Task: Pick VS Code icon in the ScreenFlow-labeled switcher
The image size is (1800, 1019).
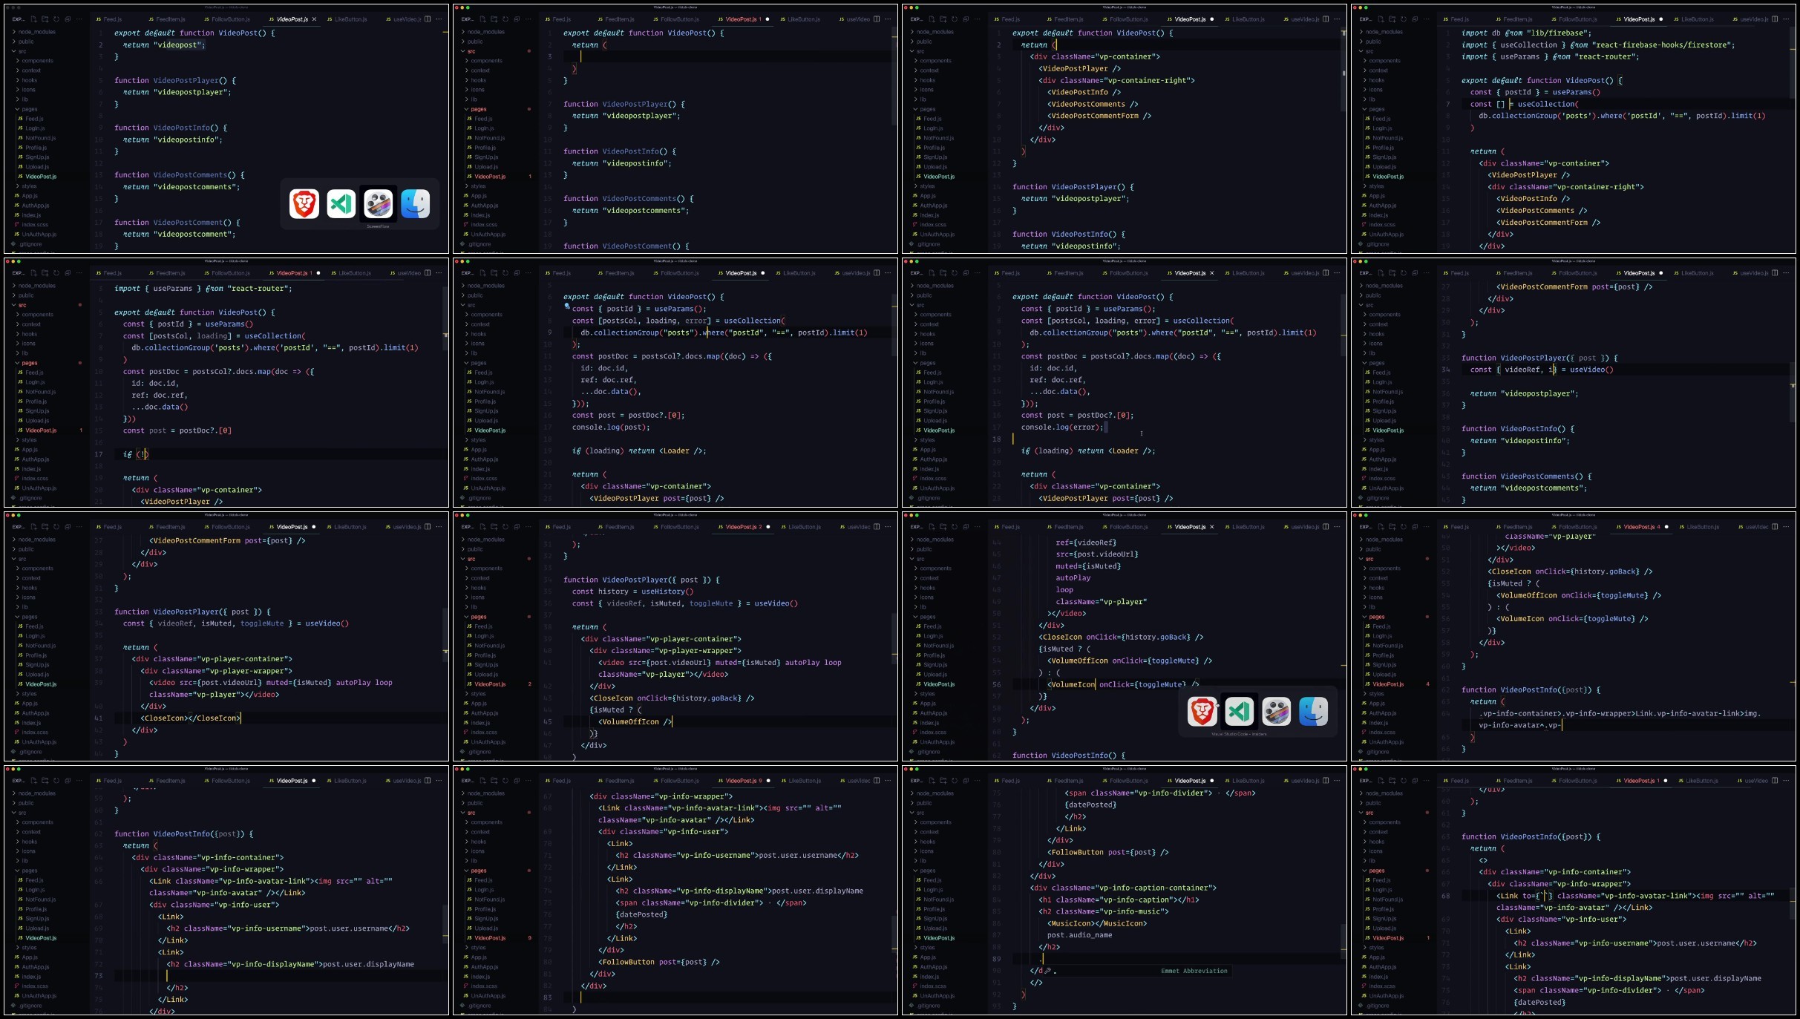Action: [x=341, y=204]
